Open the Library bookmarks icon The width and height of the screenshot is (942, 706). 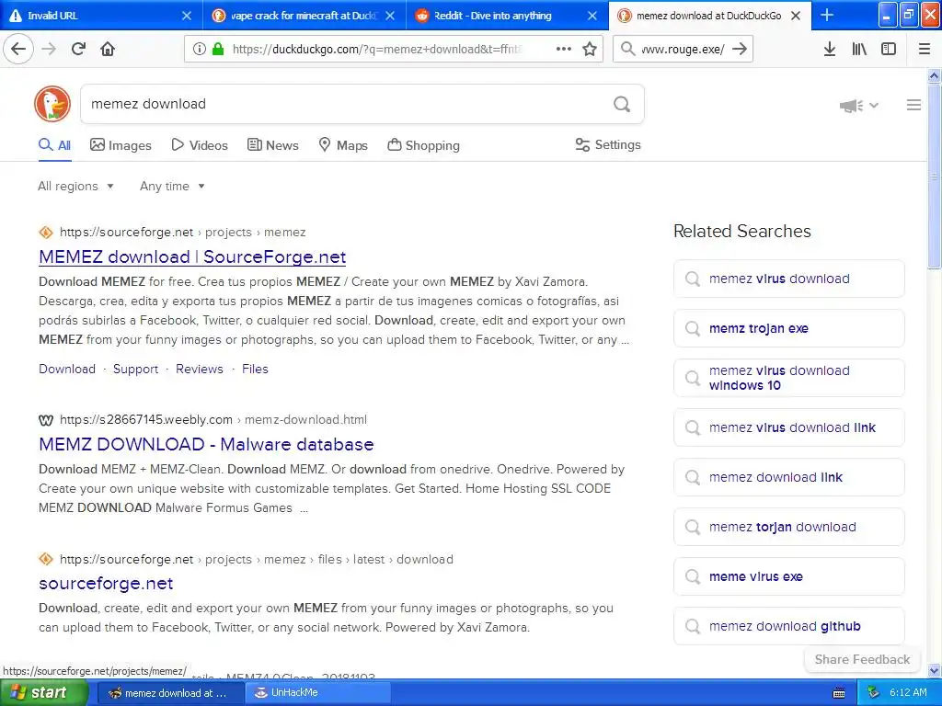859,49
